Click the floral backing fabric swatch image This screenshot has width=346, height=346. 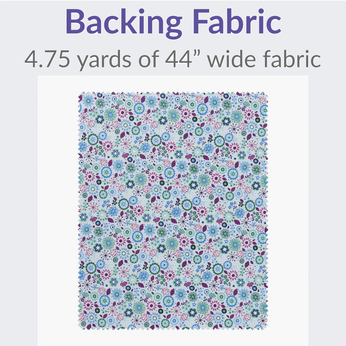(173, 211)
